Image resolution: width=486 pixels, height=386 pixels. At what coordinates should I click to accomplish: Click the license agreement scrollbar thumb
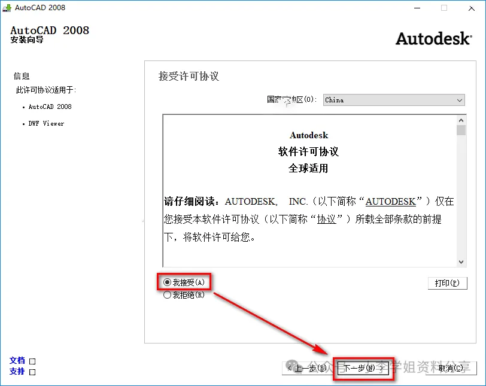461,130
